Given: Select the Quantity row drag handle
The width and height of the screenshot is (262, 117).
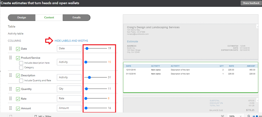Looking at the screenshot, I should (x=11, y=89).
